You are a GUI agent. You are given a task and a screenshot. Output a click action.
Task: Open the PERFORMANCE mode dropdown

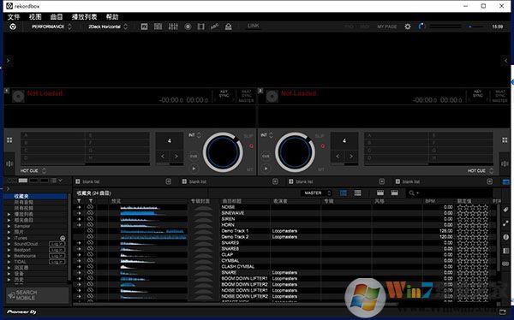point(51,27)
